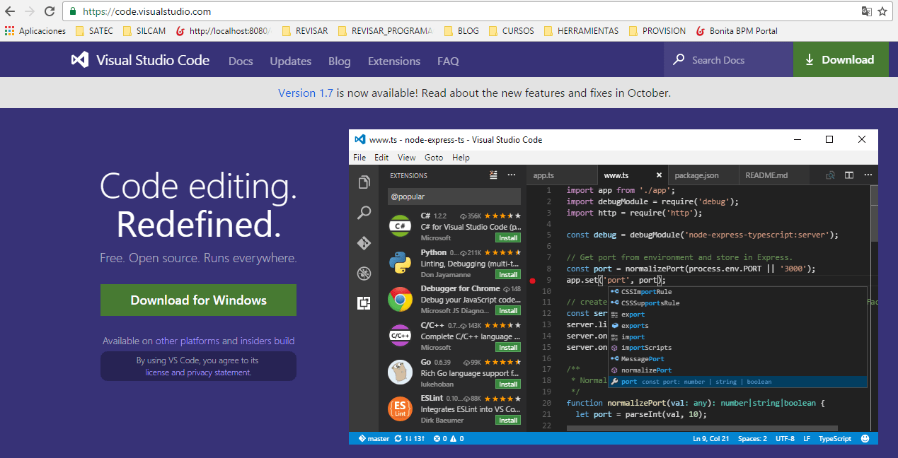The image size is (898, 458).
Task: Click the ESLint extension icon
Action: [x=400, y=409]
